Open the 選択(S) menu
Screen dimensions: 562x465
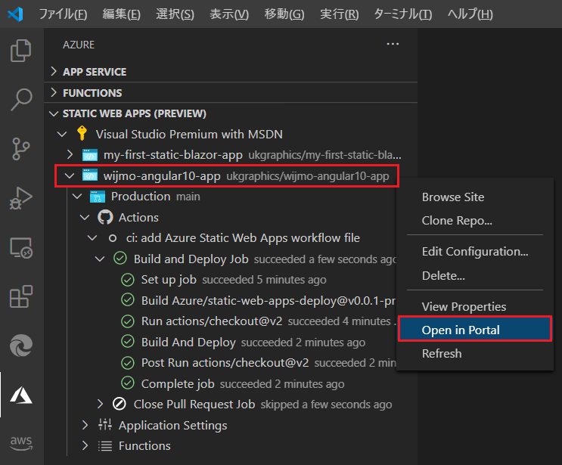point(175,14)
